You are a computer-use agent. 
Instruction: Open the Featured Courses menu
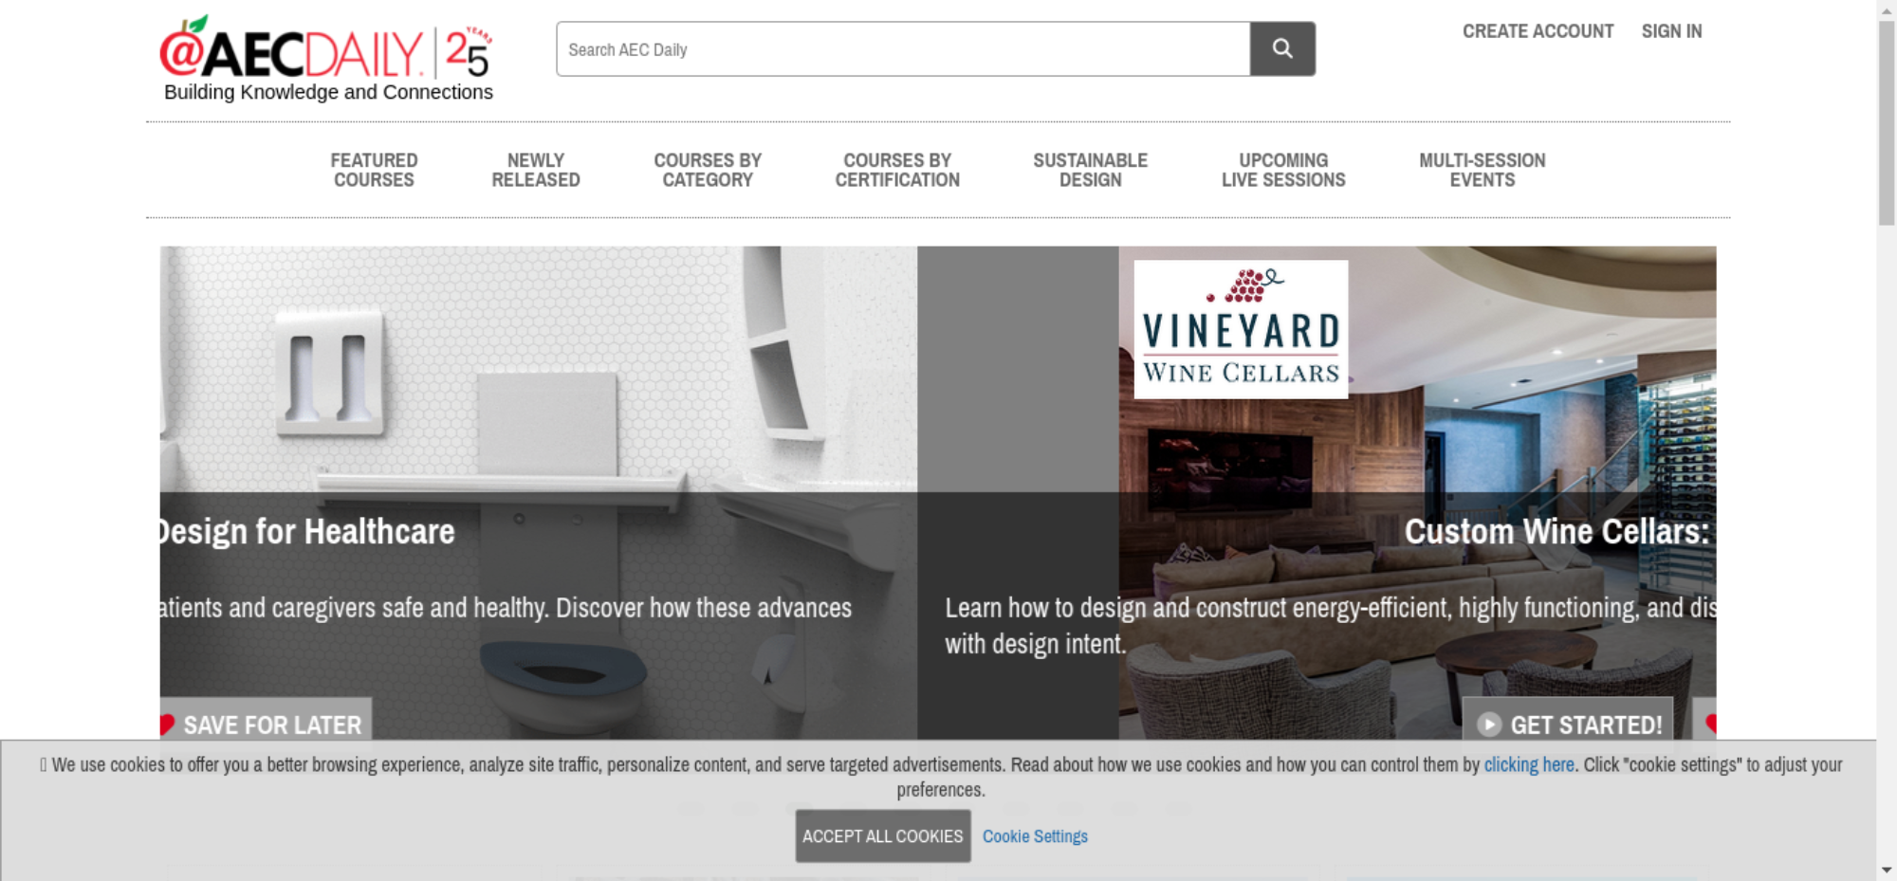[x=374, y=170]
